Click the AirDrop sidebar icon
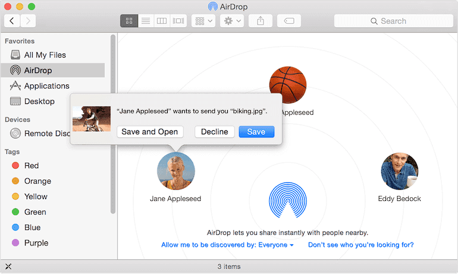This screenshot has width=458, height=274. [15, 70]
